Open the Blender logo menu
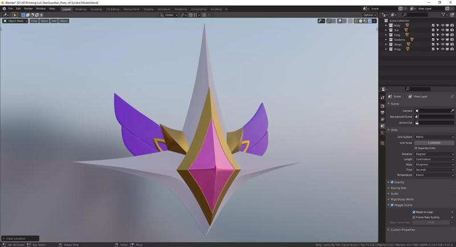This screenshot has height=247, width=456. [4, 9]
